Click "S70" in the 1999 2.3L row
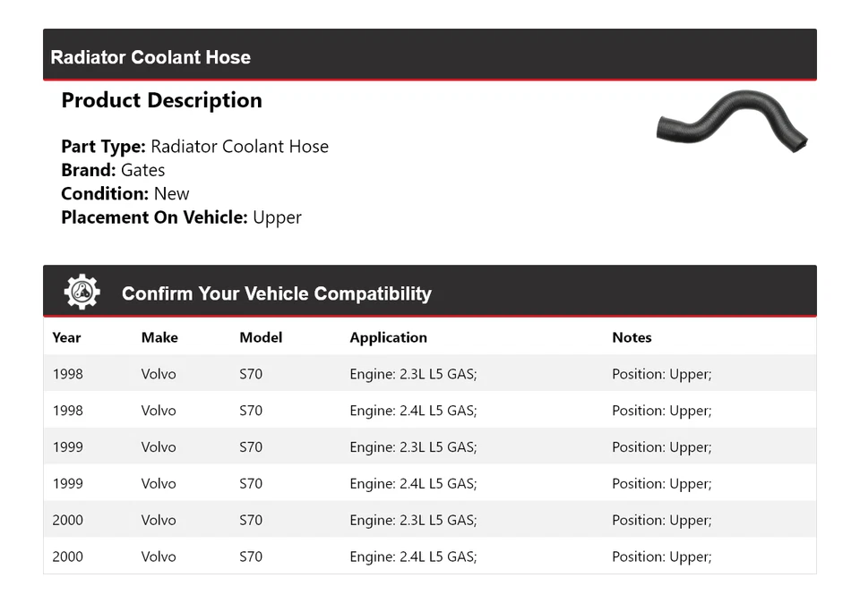The height and width of the screenshot is (603, 860). (x=251, y=447)
